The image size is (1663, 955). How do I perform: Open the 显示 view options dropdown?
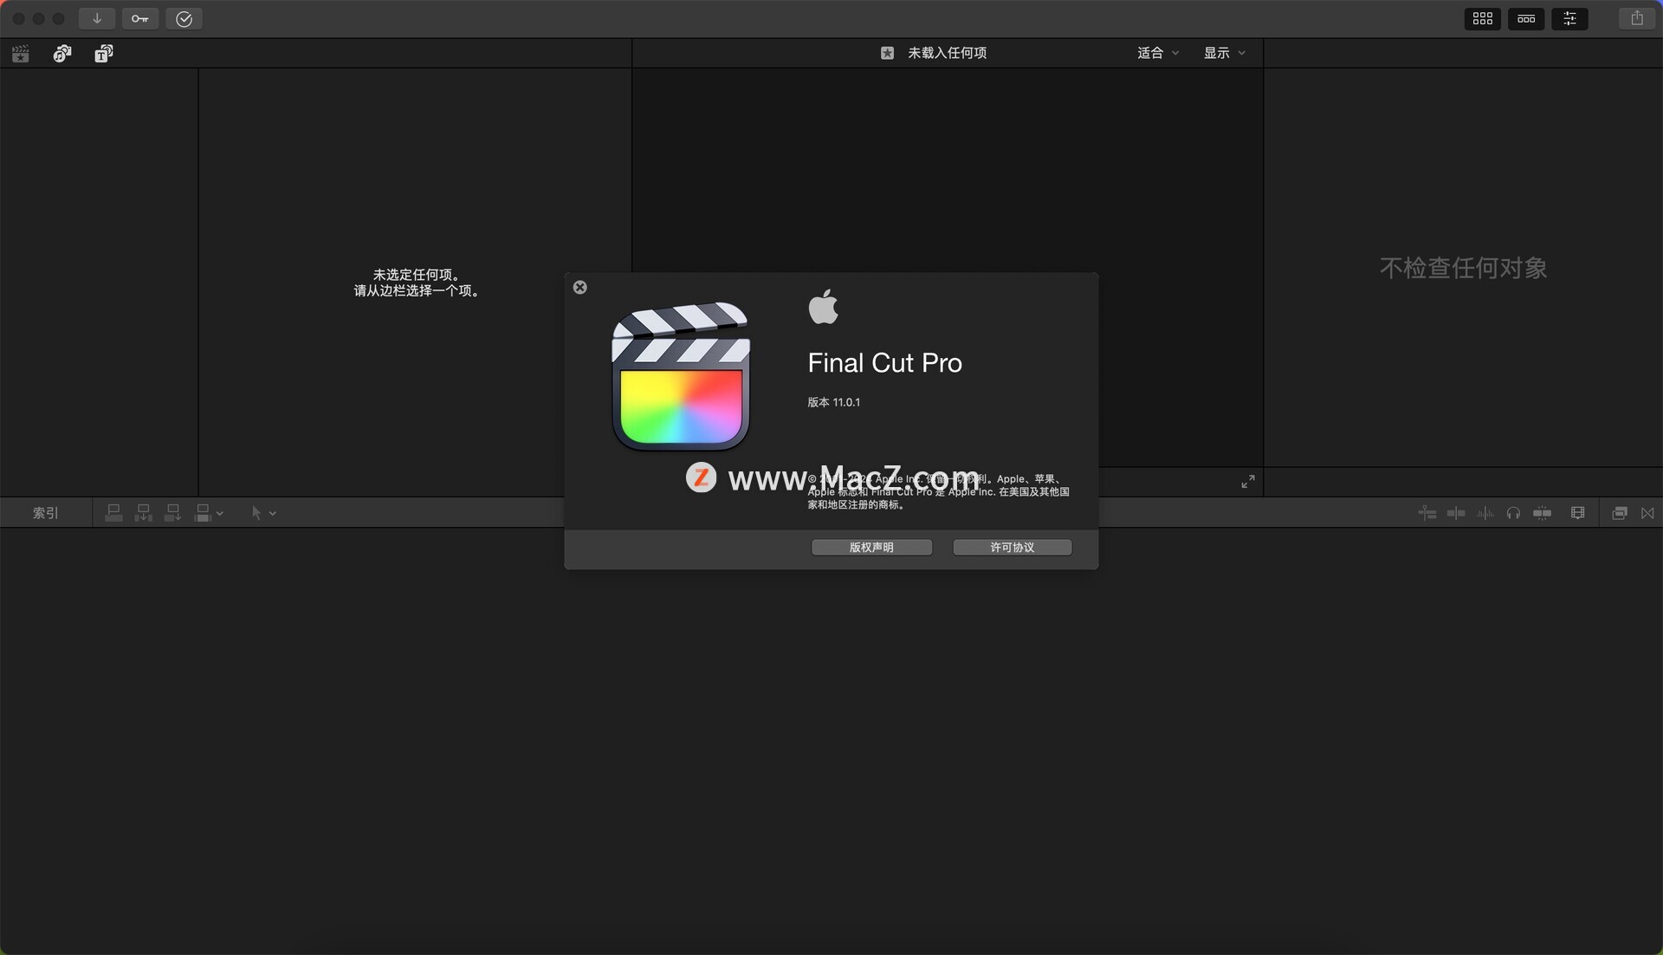[1225, 53]
